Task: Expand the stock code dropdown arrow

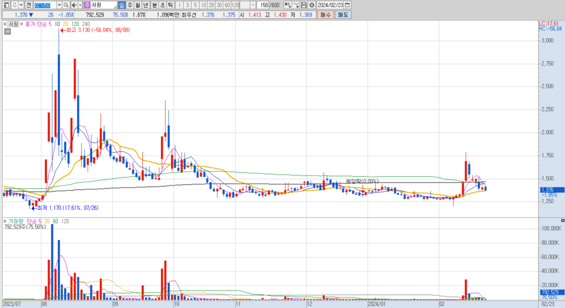Action: 59,5
